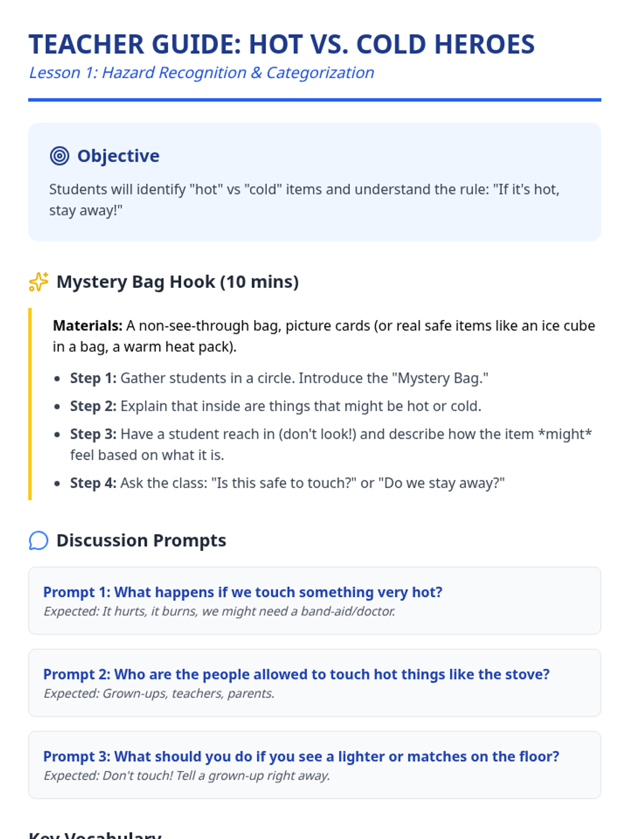Select the Step 1 bullet item
Image resolution: width=629 pixels, height=839 pixels.
tap(279, 378)
